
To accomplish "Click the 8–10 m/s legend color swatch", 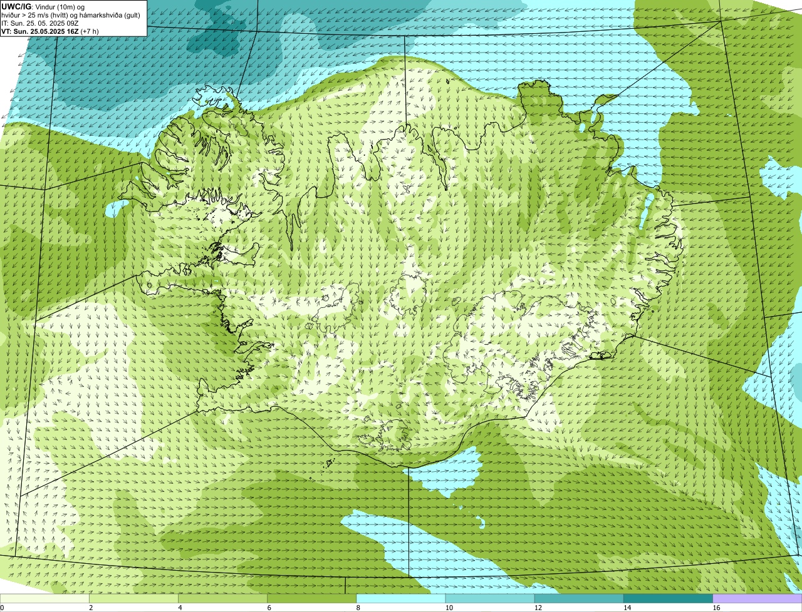I will click(x=401, y=599).
